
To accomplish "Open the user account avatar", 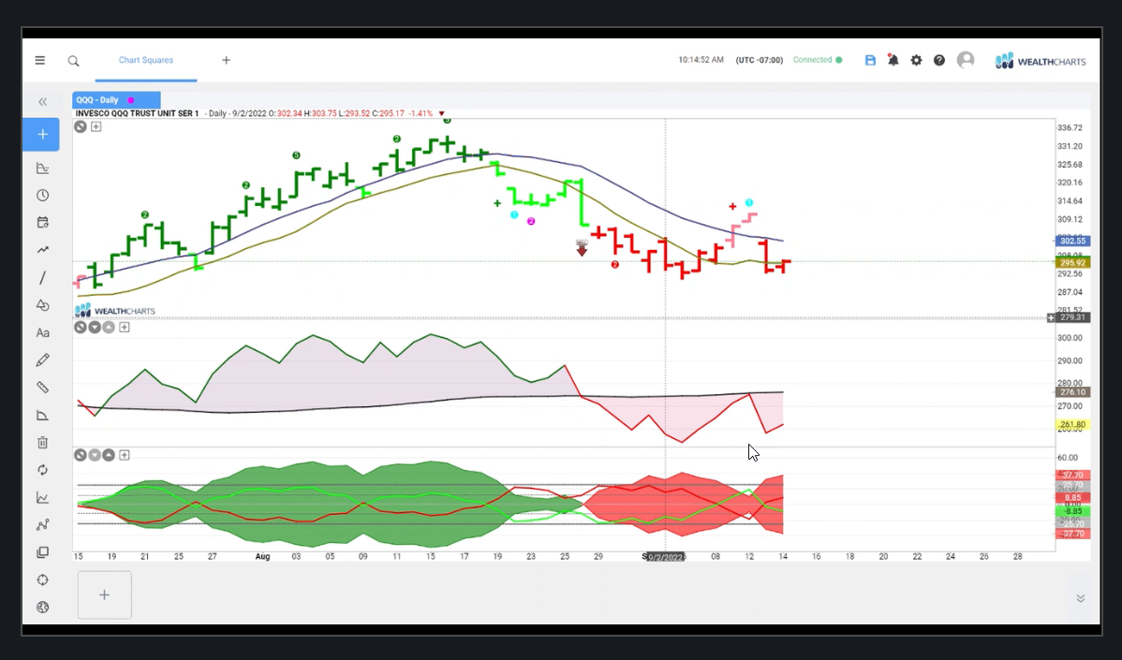I will (966, 60).
